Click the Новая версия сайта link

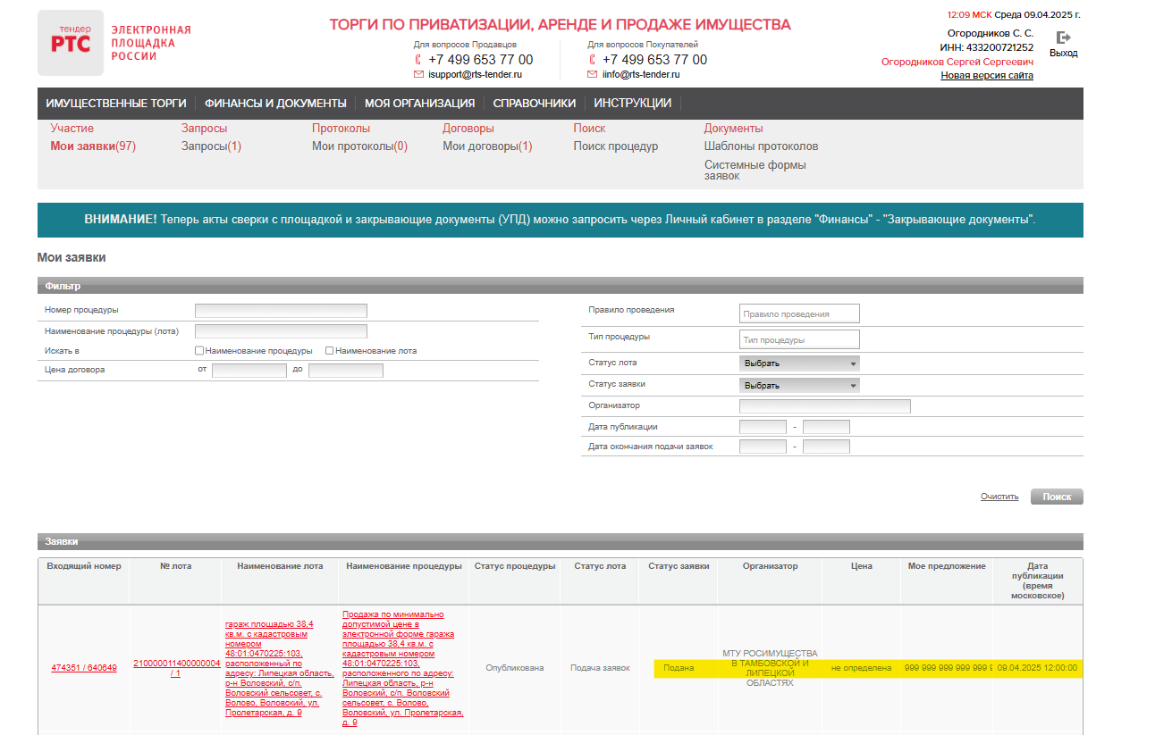coord(987,76)
